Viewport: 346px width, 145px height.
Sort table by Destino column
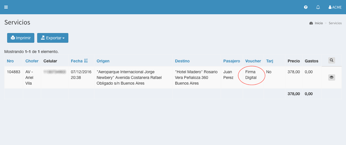[182, 61]
